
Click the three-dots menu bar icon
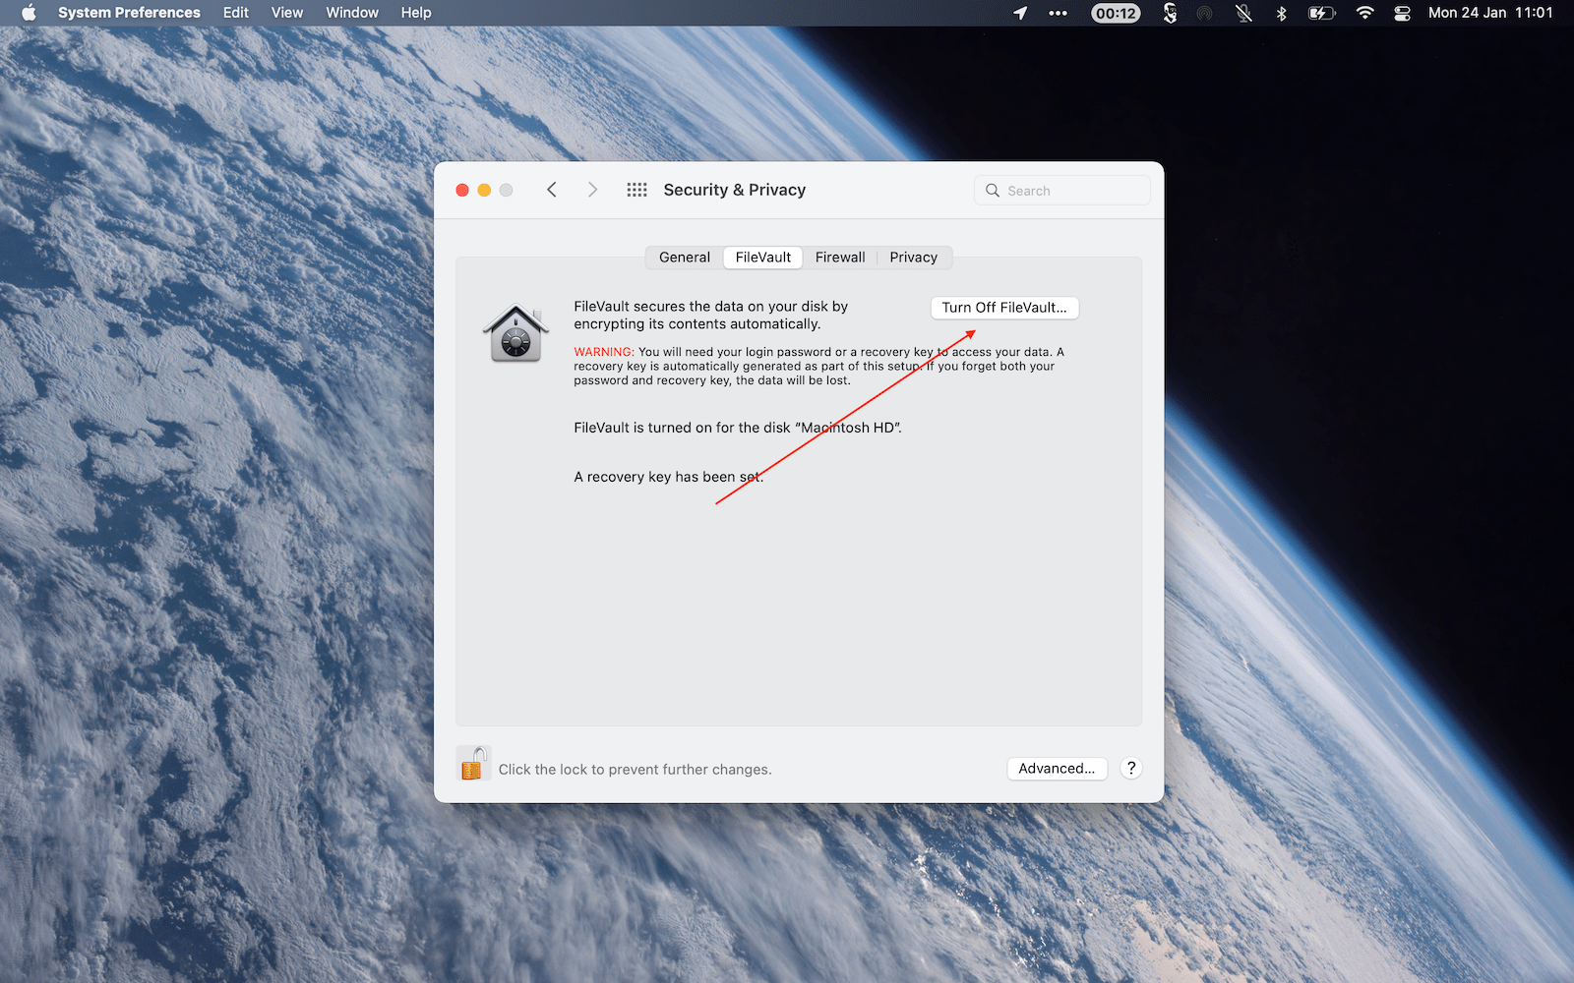[x=1059, y=13]
